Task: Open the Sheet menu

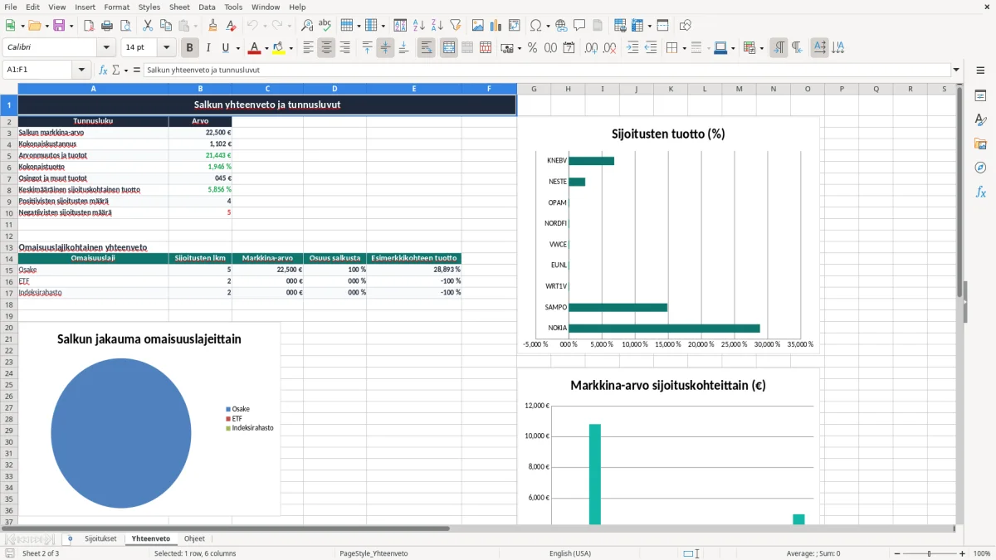Action: point(179,7)
